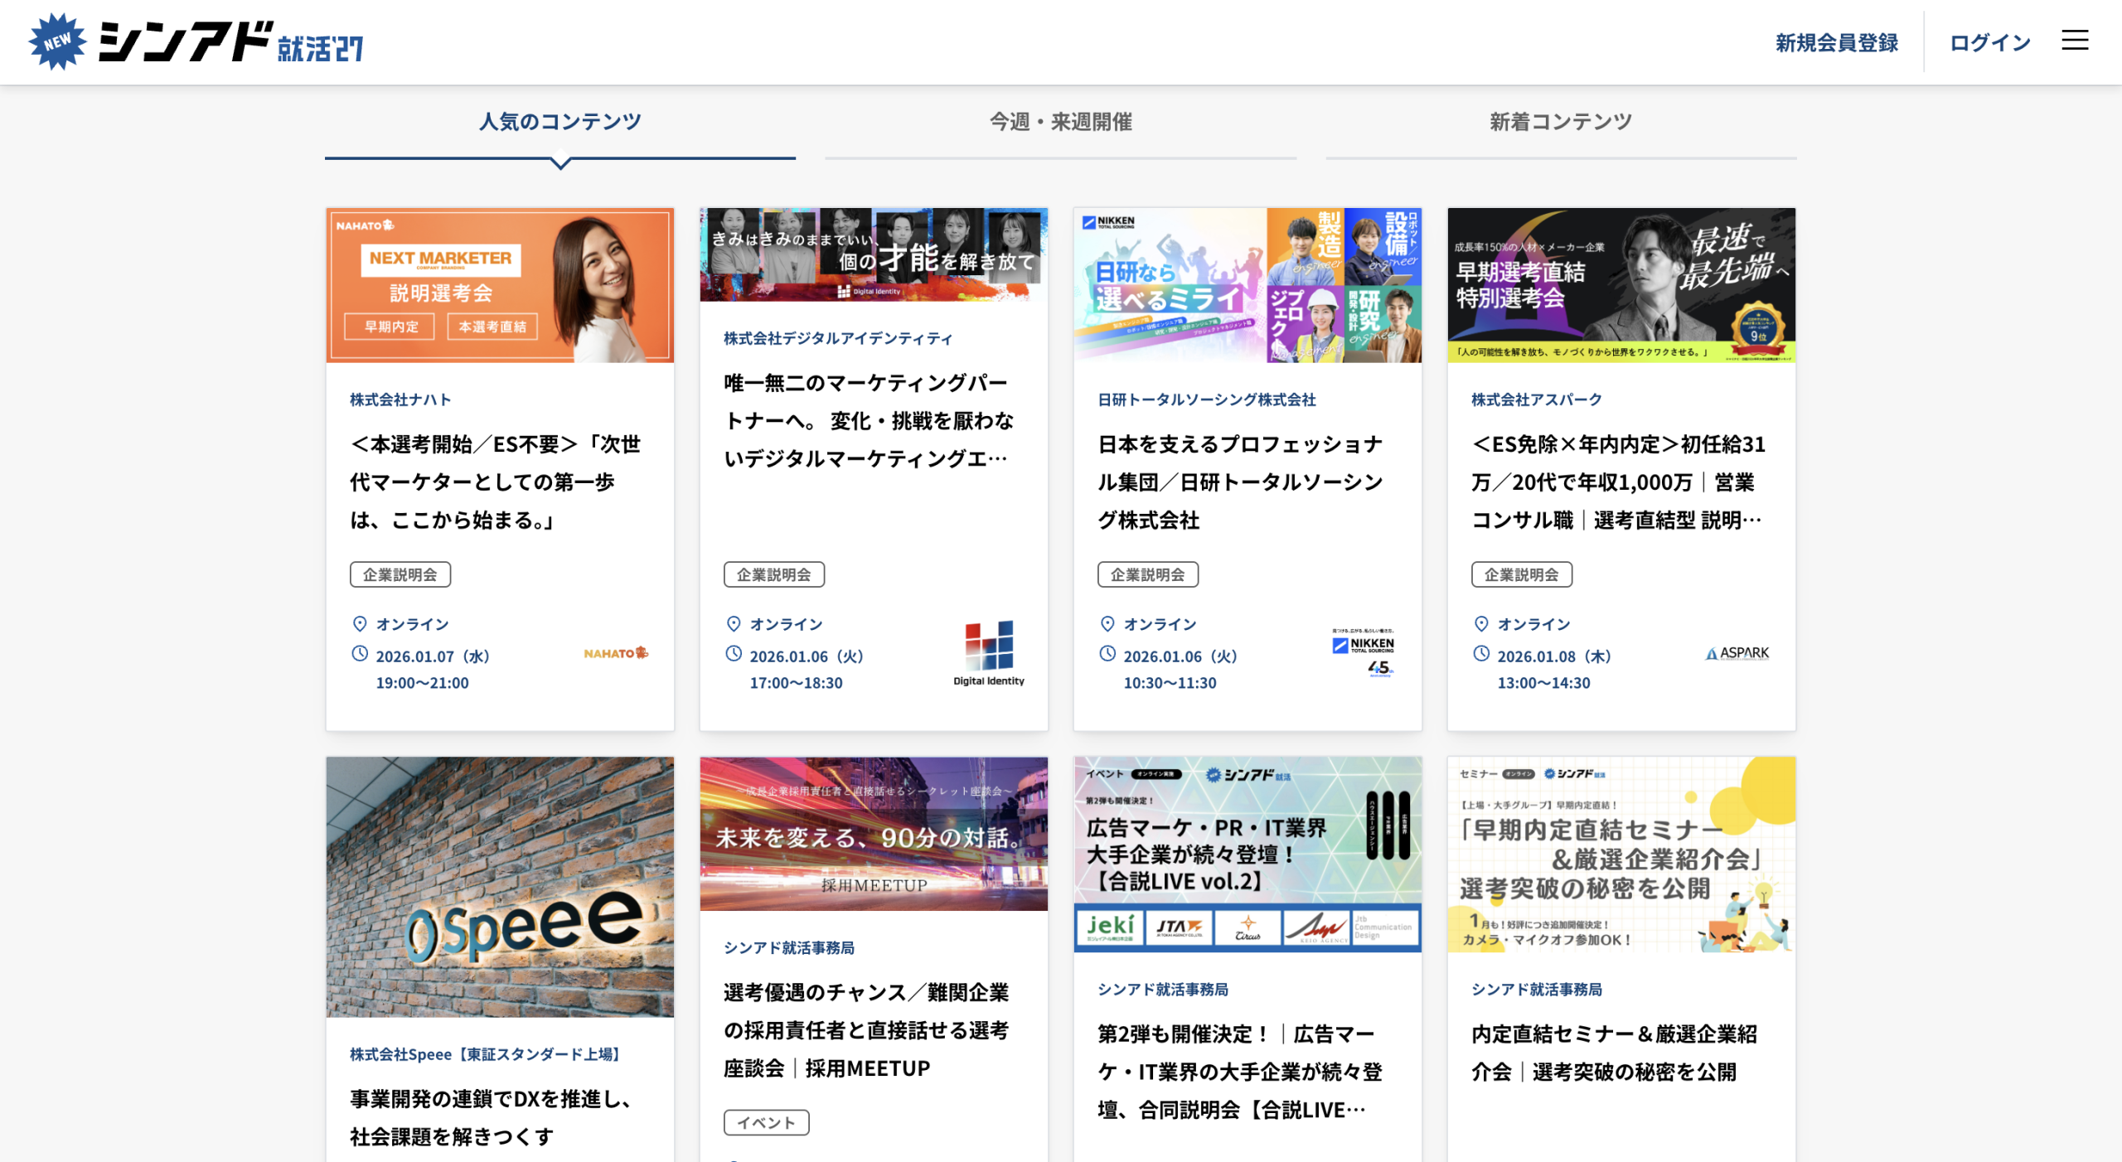This screenshot has height=1162, width=2122.
Task: Open NEXT MARKETER 説明選考会 banner image
Action: click(500, 285)
